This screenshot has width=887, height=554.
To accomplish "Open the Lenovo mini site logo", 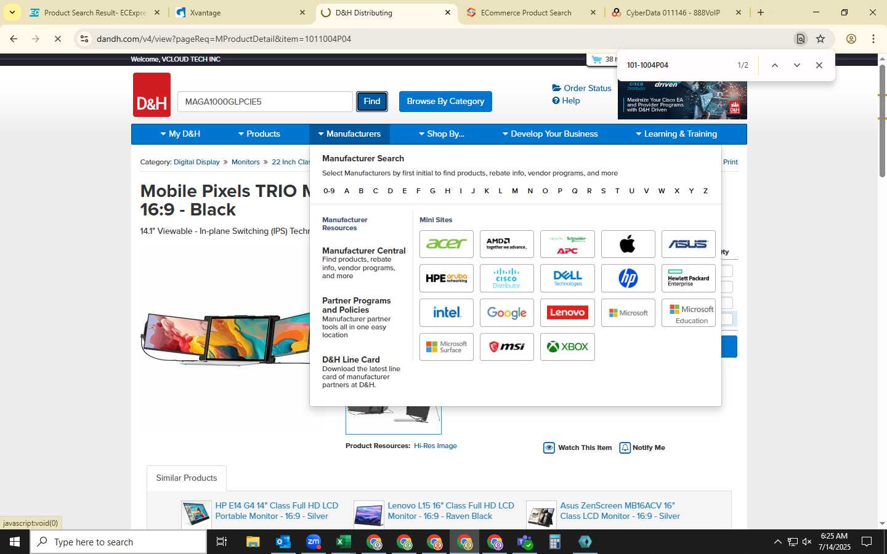I will coord(567,313).
